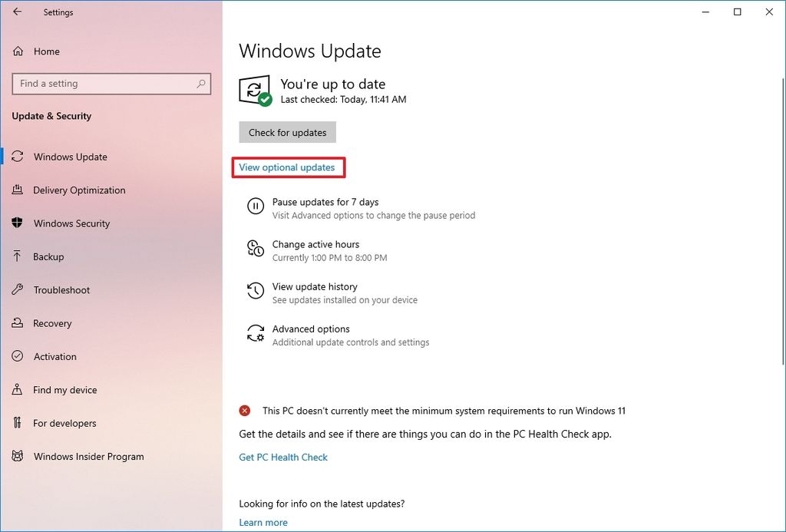
Task: Open View optional updates
Action: coord(289,167)
